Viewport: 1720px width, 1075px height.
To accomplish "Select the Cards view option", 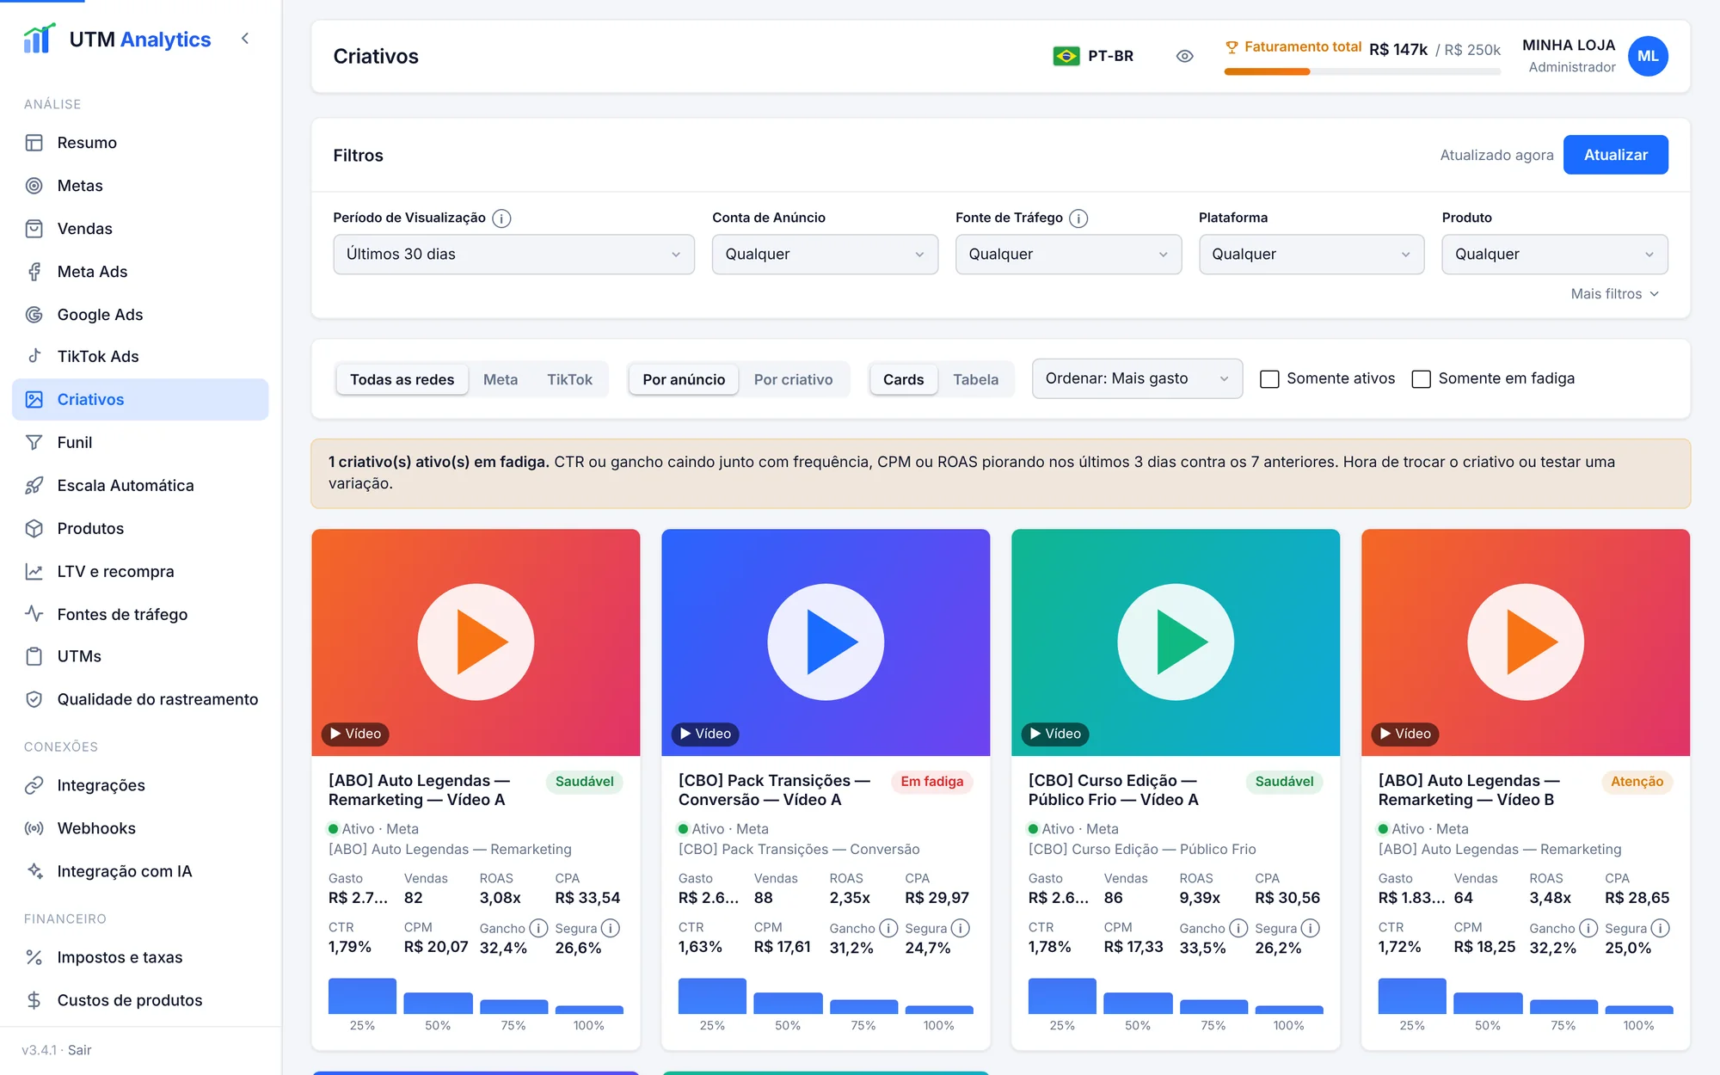I will tap(903, 379).
